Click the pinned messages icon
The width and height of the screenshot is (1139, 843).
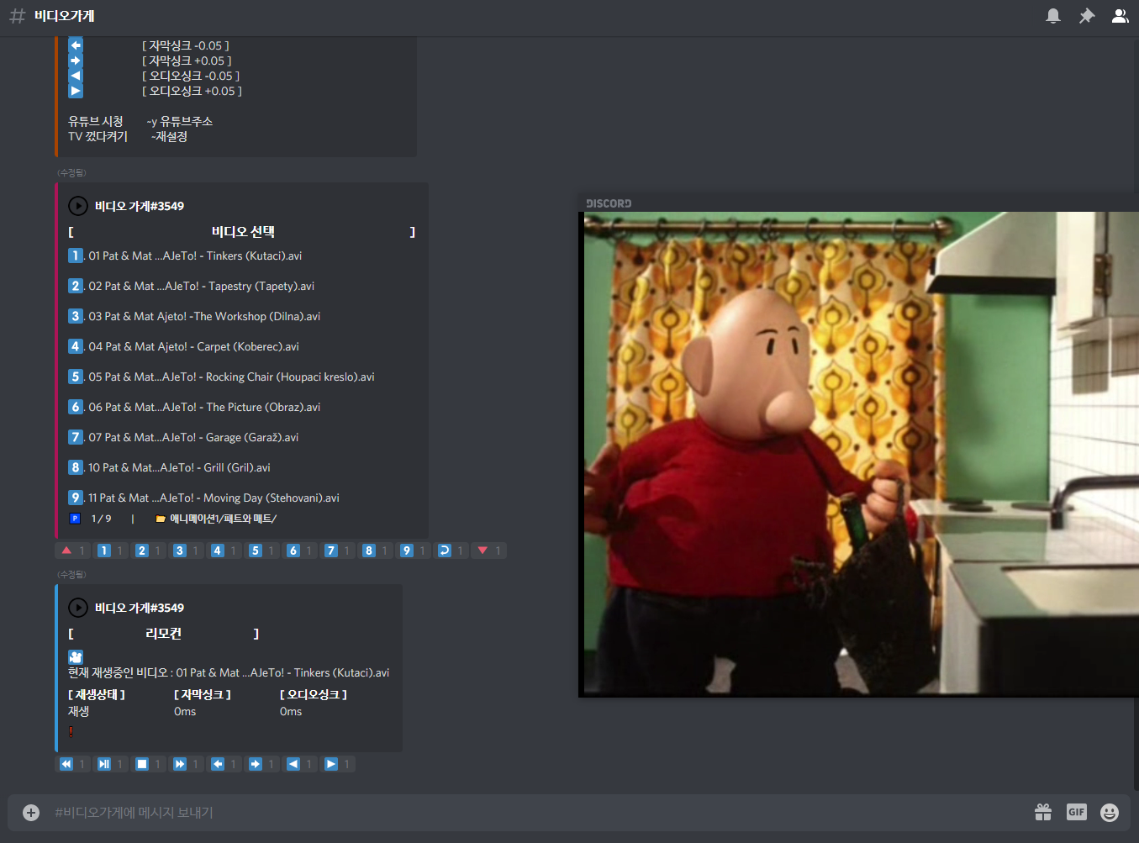1087,15
